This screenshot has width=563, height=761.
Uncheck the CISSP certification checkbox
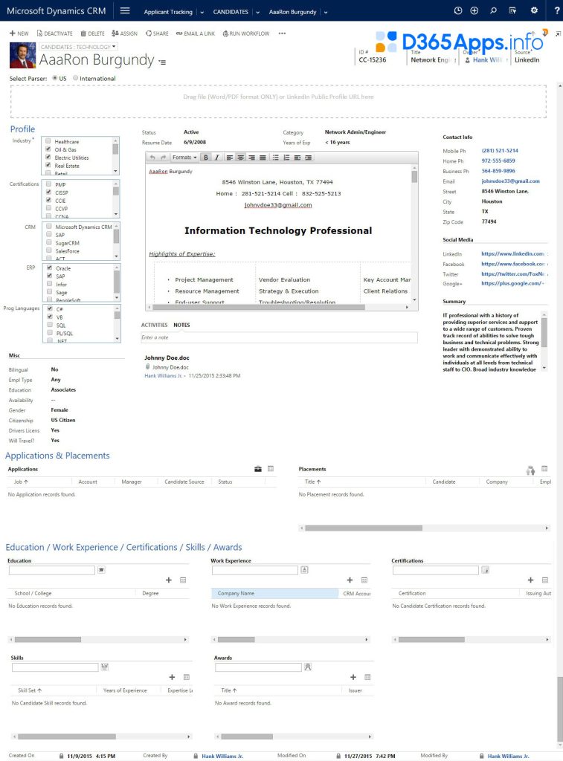48,192
